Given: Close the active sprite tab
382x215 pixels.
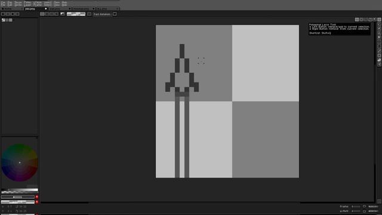Looking at the screenshot, I should coord(45,9).
